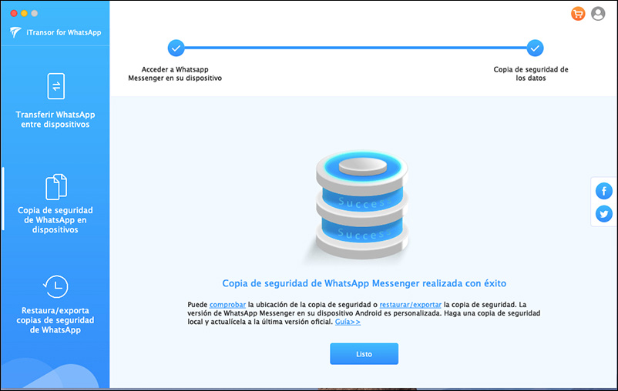Share via the Facebook icon
The image size is (618, 391).
click(604, 191)
